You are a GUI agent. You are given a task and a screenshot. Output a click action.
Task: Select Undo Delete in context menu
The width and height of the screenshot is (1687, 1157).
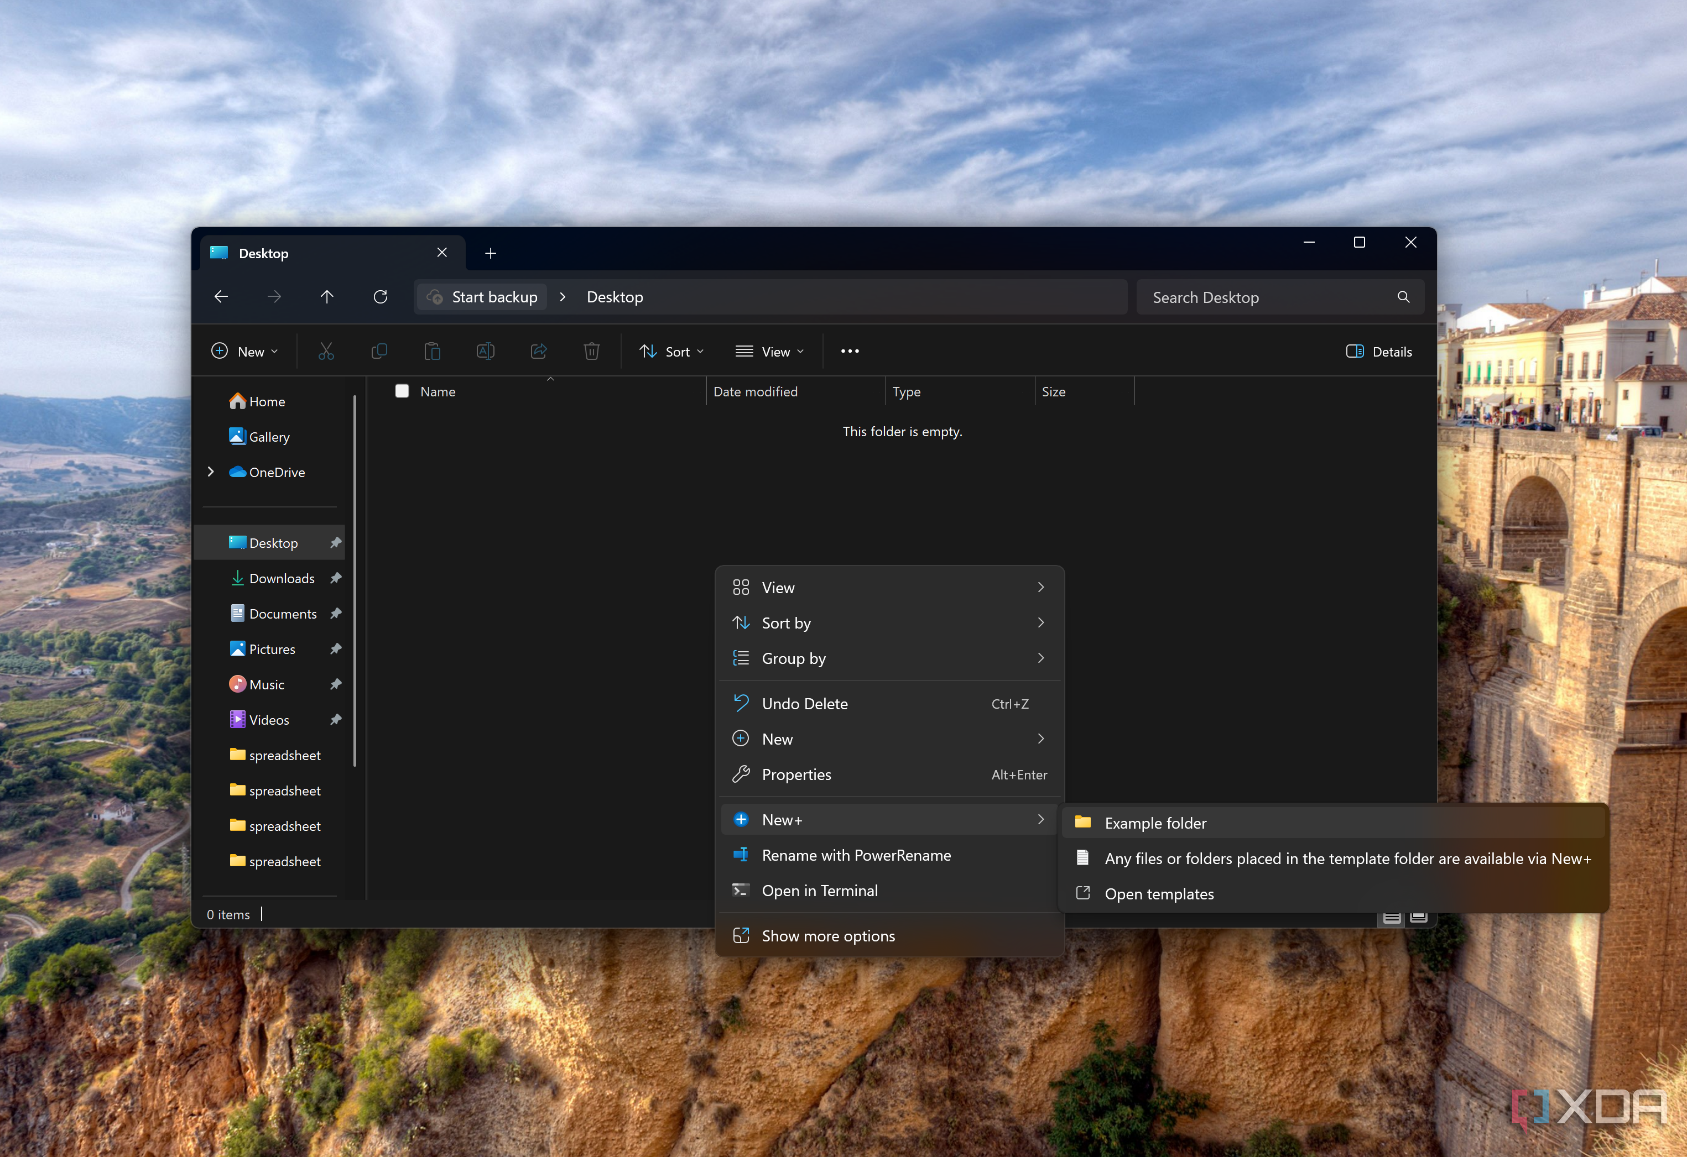[x=889, y=704]
